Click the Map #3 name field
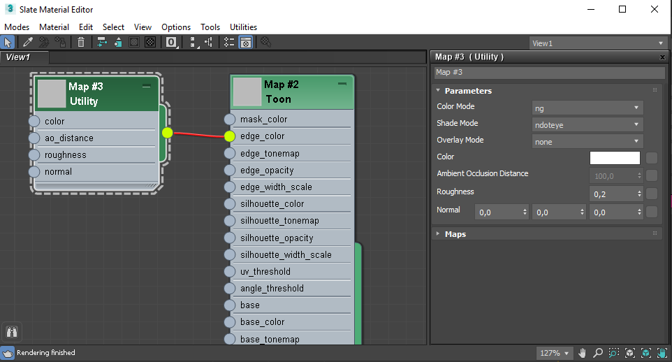This screenshot has height=362, width=672. (550, 73)
